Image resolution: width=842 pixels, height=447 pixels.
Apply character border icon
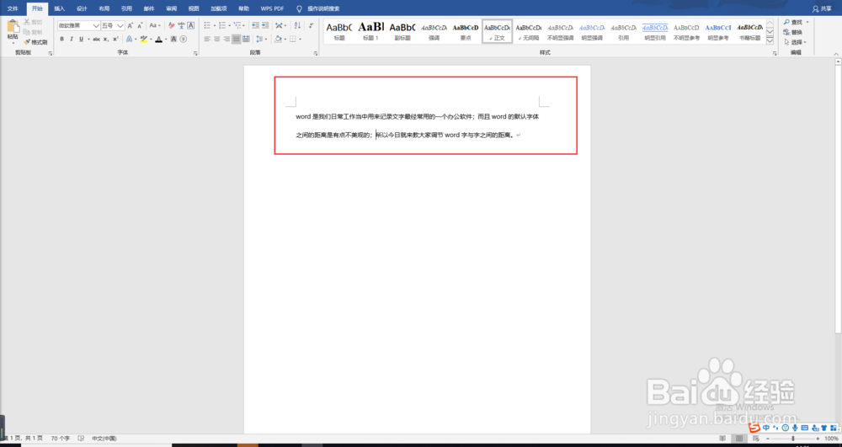(x=190, y=25)
